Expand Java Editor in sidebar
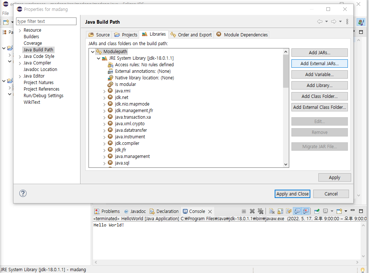 point(20,76)
